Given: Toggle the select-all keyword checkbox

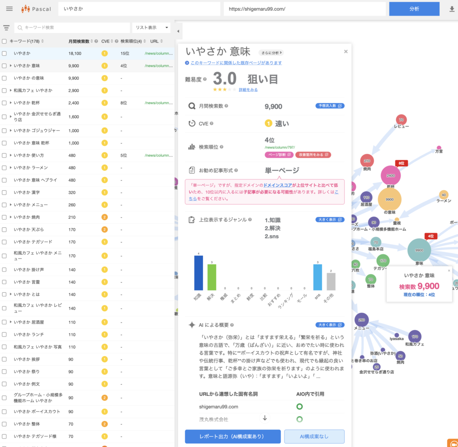Looking at the screenshot, I should 4,41.
